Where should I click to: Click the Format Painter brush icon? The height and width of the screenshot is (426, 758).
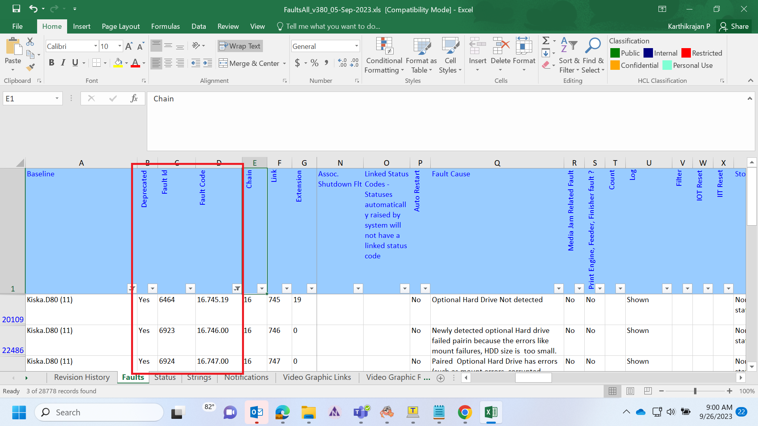(x=30, y=67)
